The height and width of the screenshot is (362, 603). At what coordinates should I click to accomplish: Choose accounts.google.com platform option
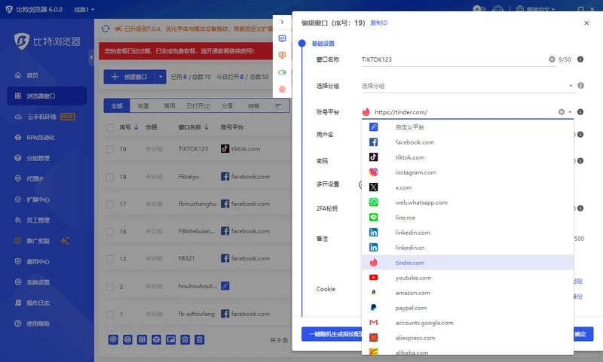coord(467,323)
